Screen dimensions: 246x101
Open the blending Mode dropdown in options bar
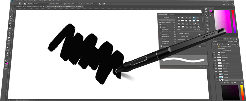click(x=41, y=4)
